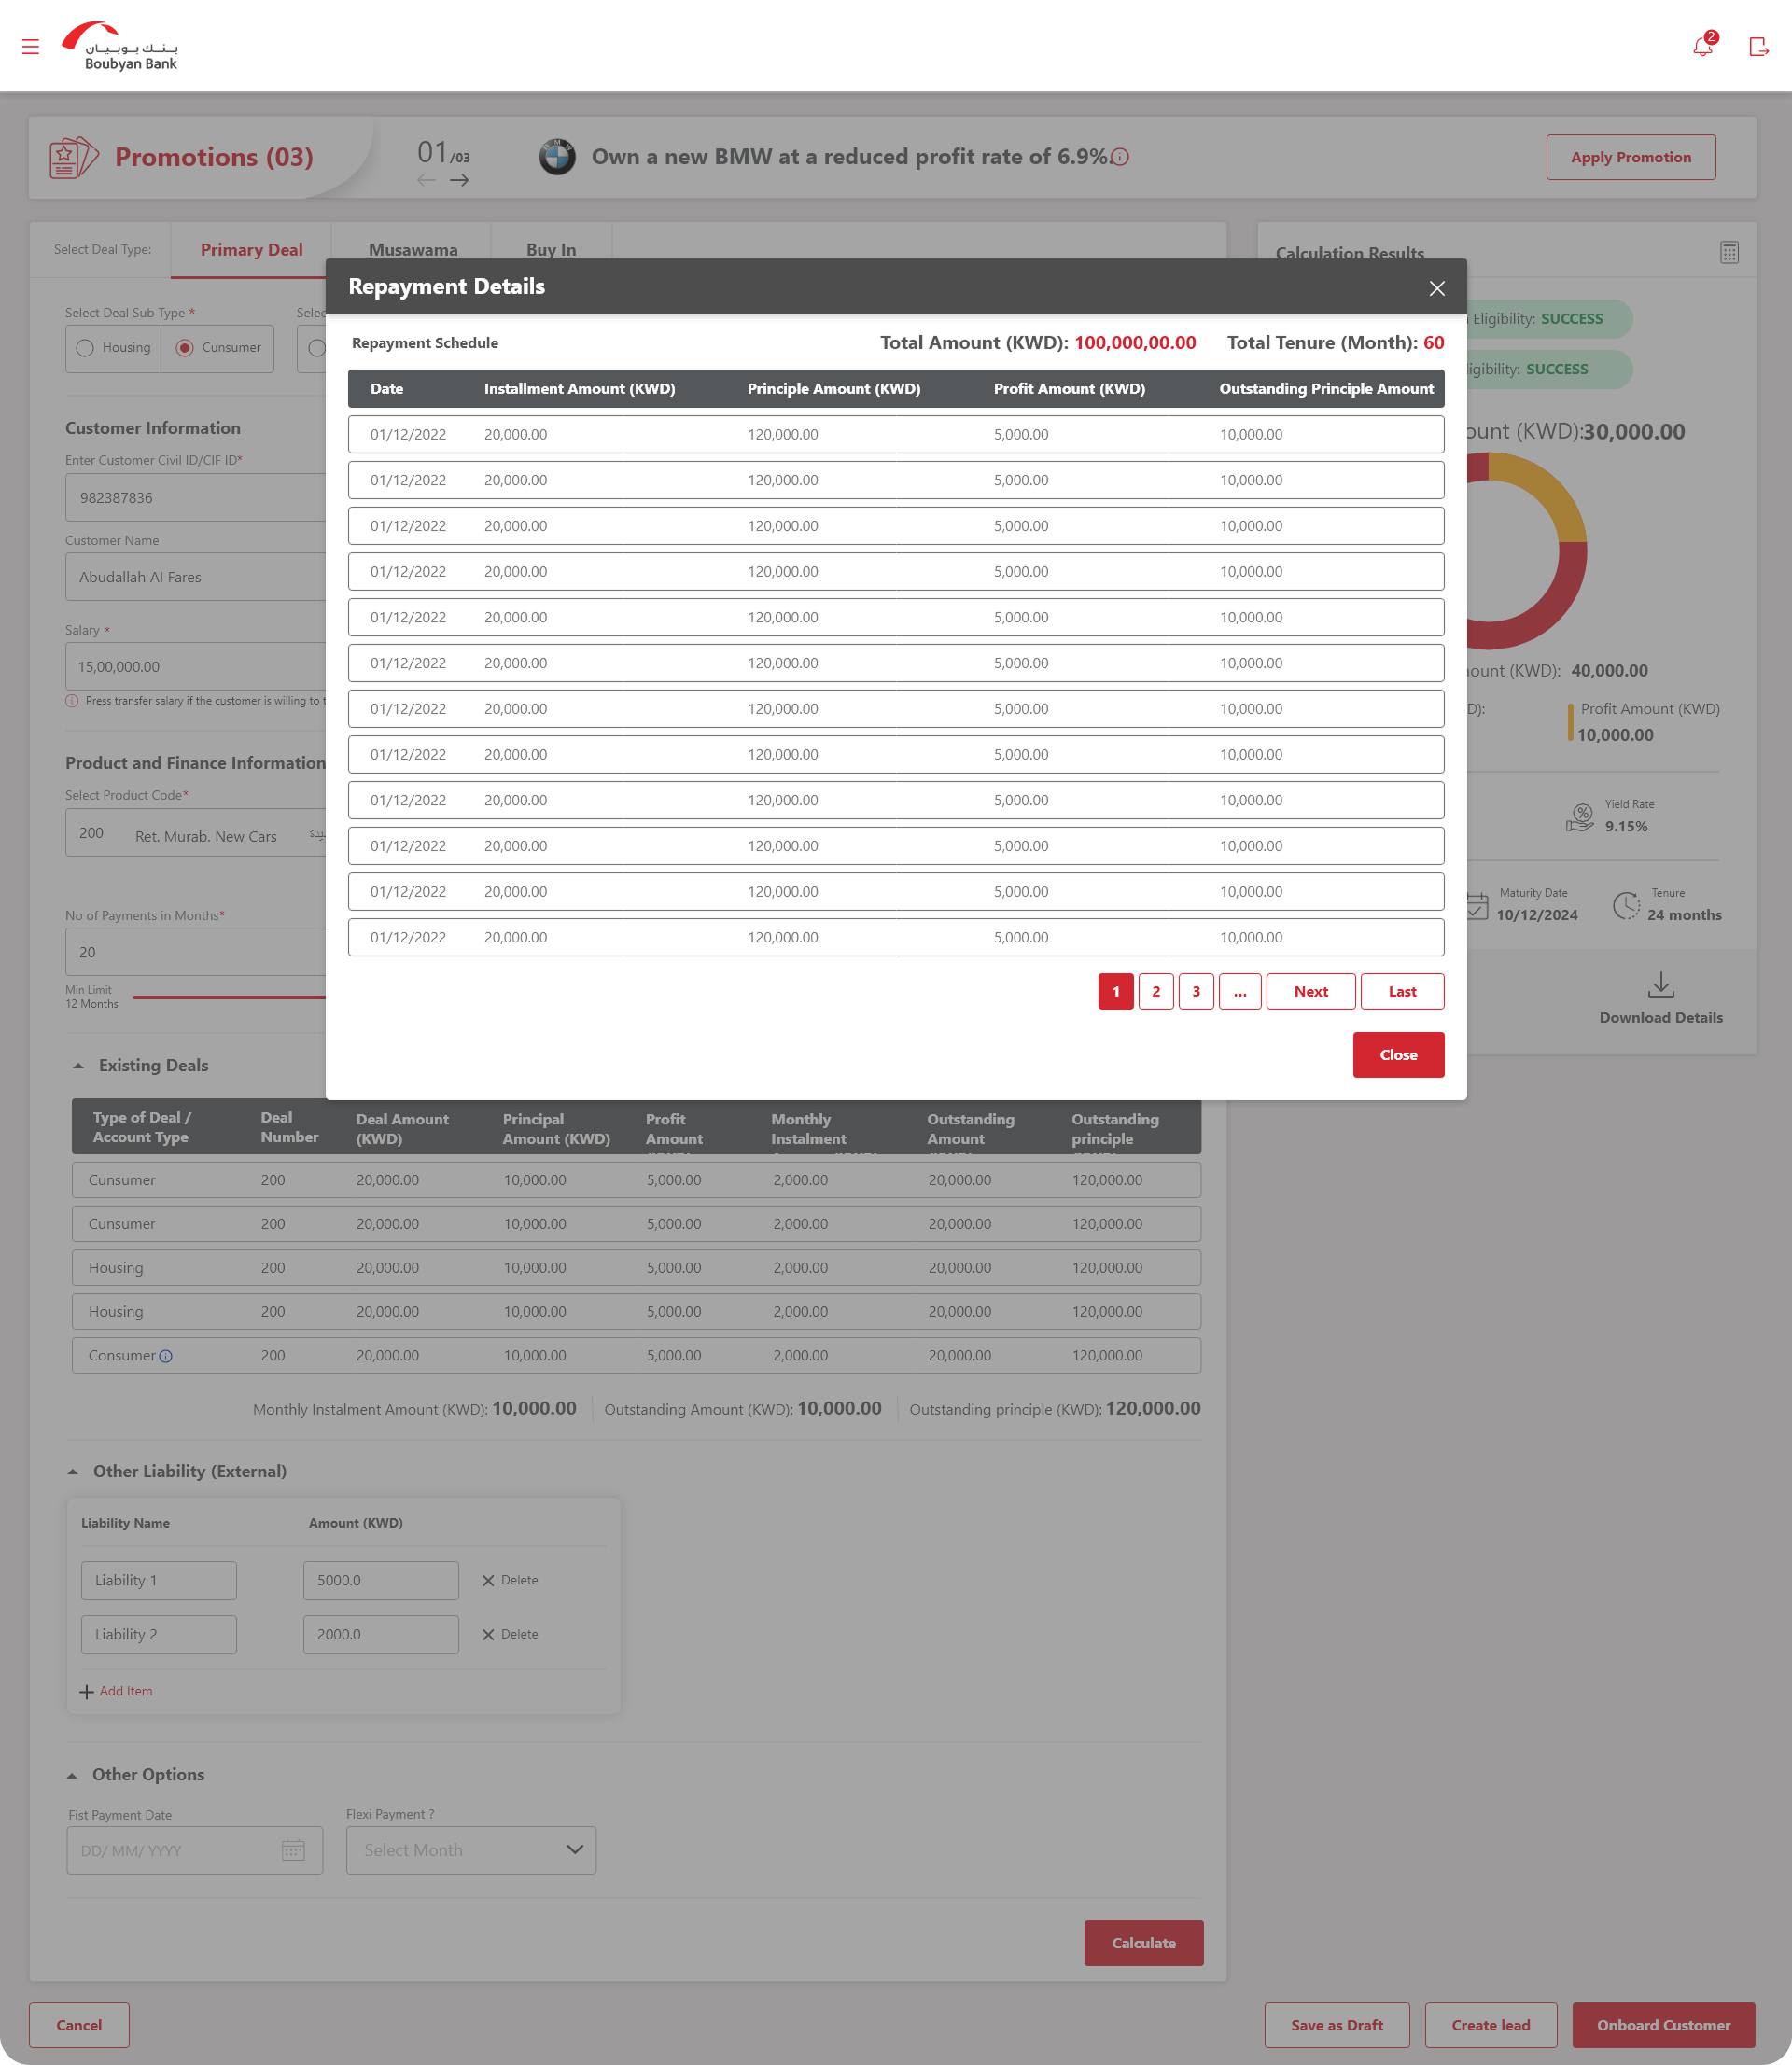1792x2065 pixels.
Task: Select the Cunsumer radio button
Action: click(x=185, y=348)
